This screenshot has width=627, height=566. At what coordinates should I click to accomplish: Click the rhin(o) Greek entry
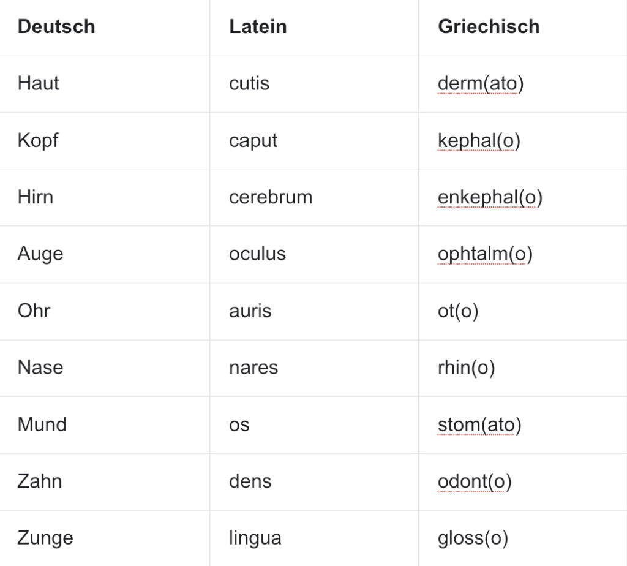tap(466, 368)
